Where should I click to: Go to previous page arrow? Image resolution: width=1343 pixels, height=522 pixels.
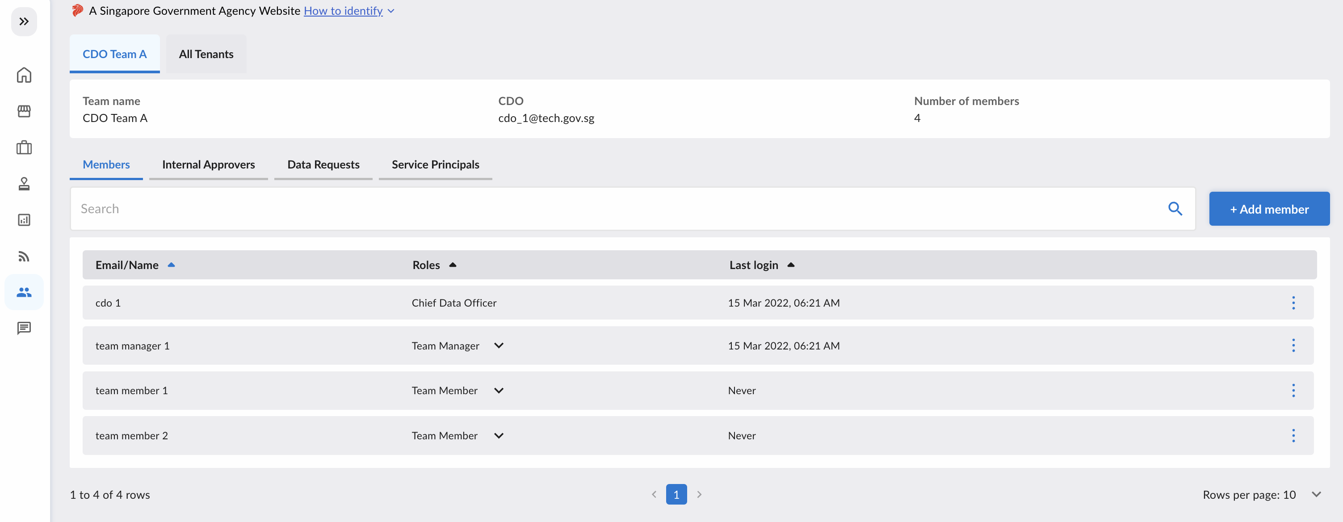point(654,494)
